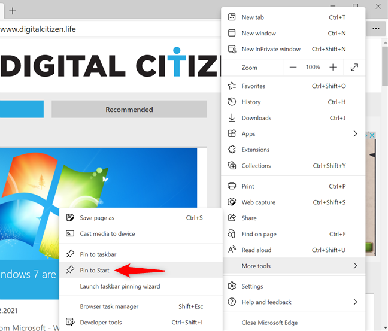The image size is (388, 331).
Task: Select Pin to taskbar
Action: click(141, 254)
